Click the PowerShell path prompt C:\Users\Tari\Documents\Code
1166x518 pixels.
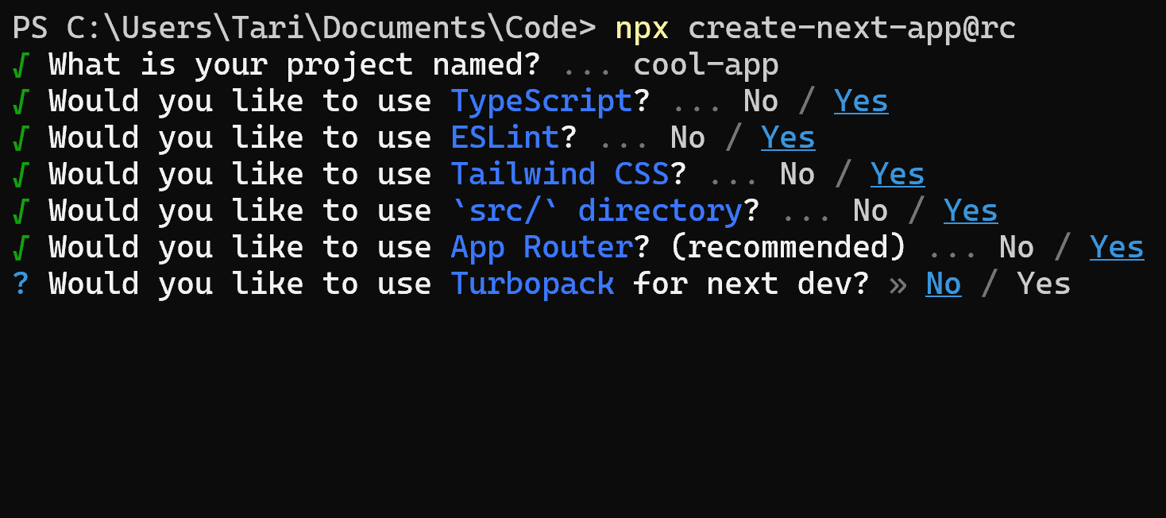[x=323, y=29]
